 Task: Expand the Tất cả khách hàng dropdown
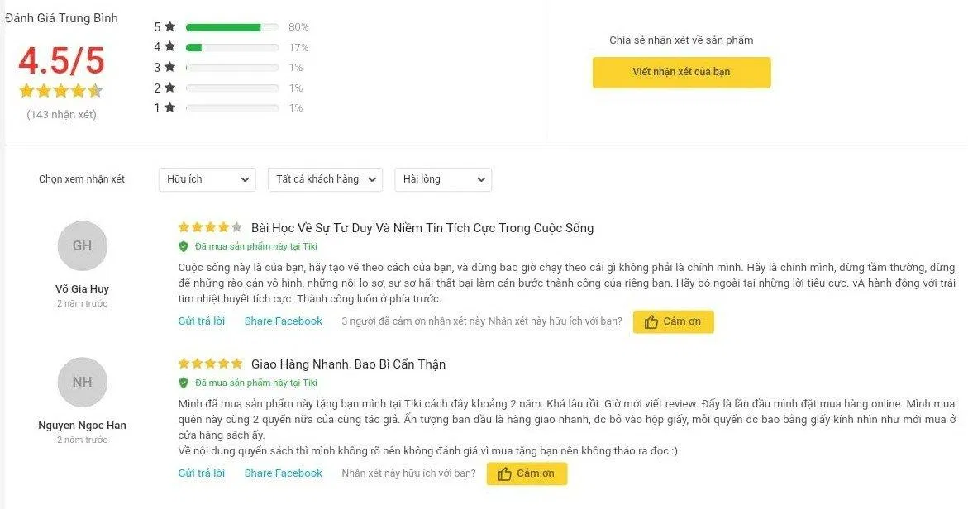pos(325,179)
